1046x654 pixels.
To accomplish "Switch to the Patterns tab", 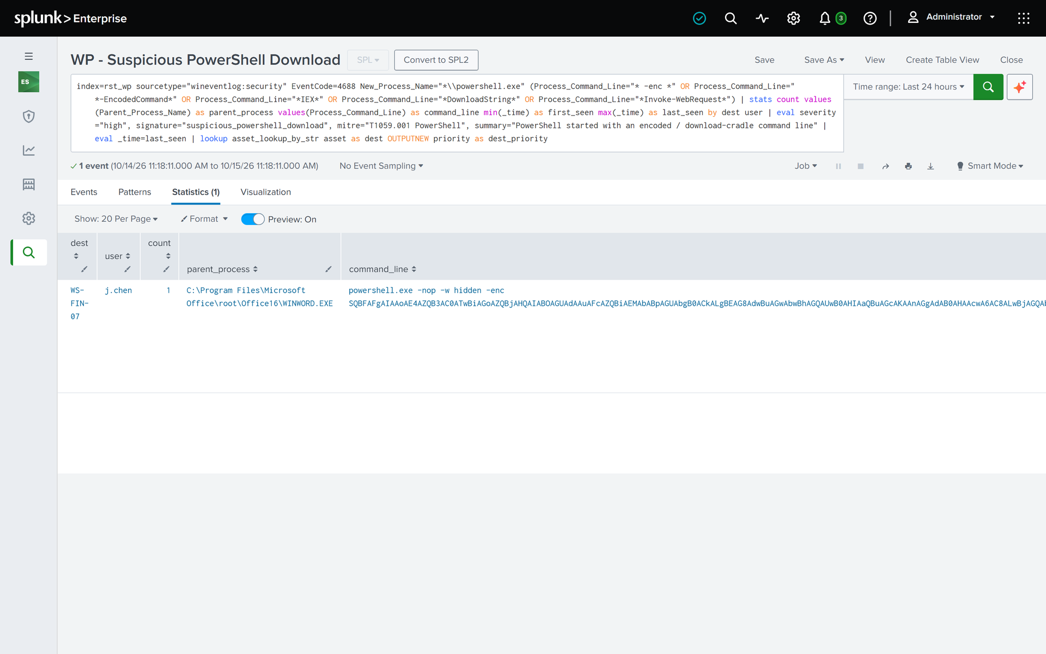I will pos(135,192).
